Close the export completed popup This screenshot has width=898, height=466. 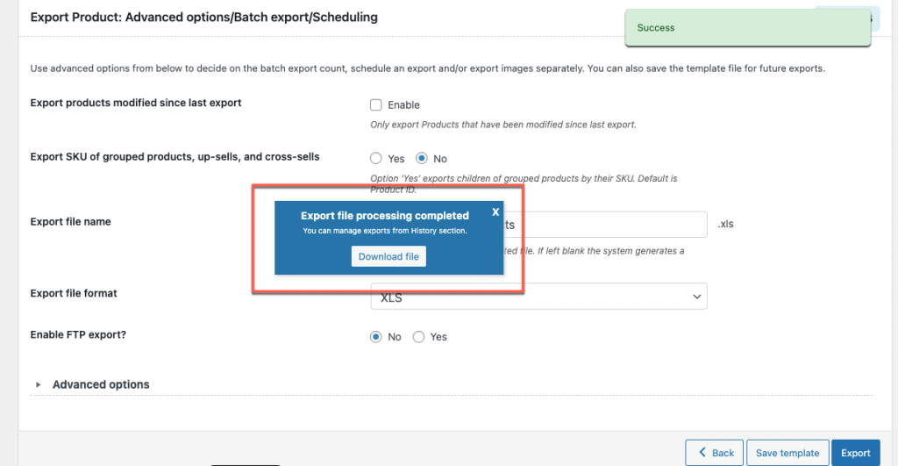[x=495, y=212]
